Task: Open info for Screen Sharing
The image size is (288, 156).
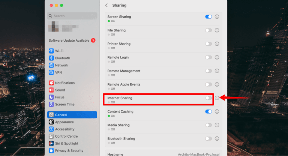Action: pyautogui.click(x=217, y=17)
